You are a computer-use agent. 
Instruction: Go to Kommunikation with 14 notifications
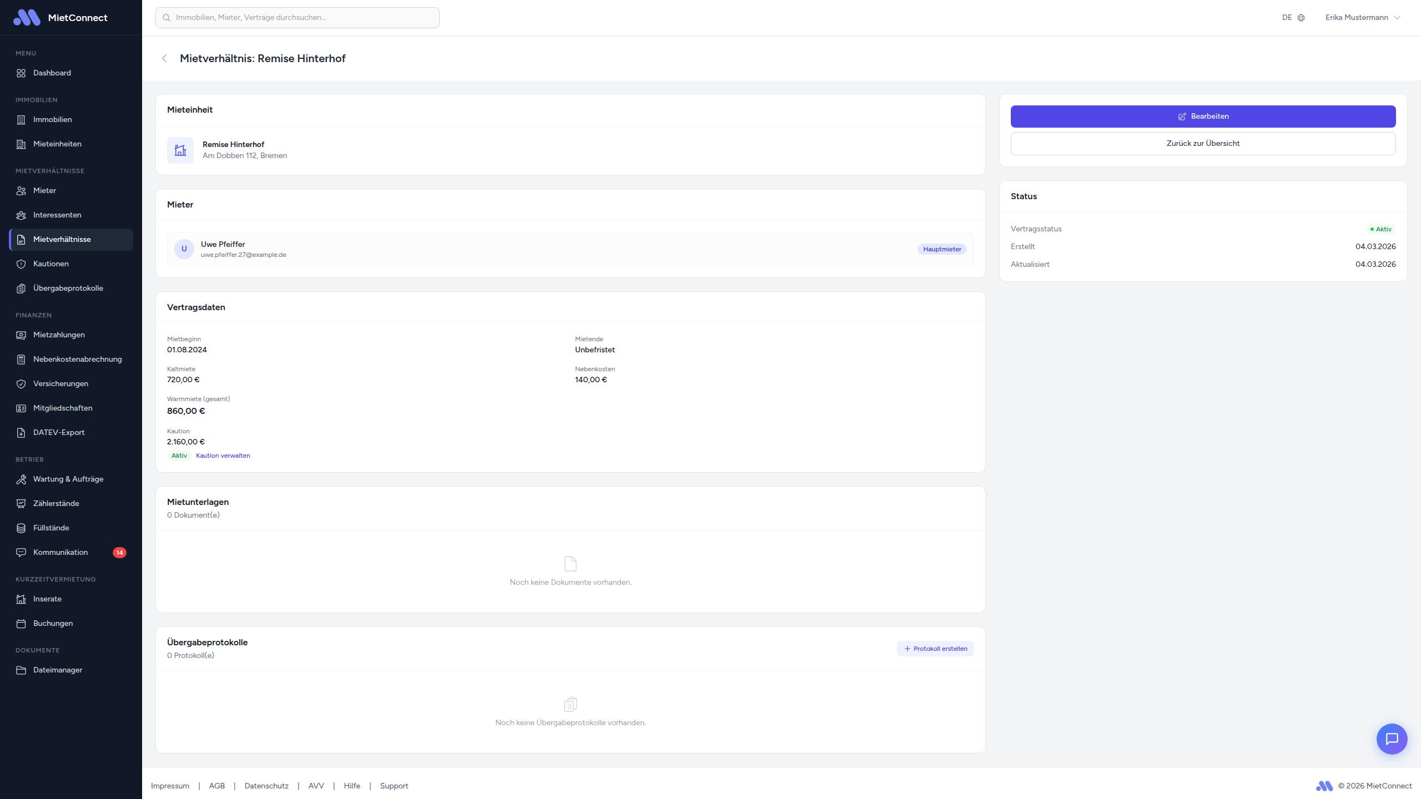tap(61, 553)
